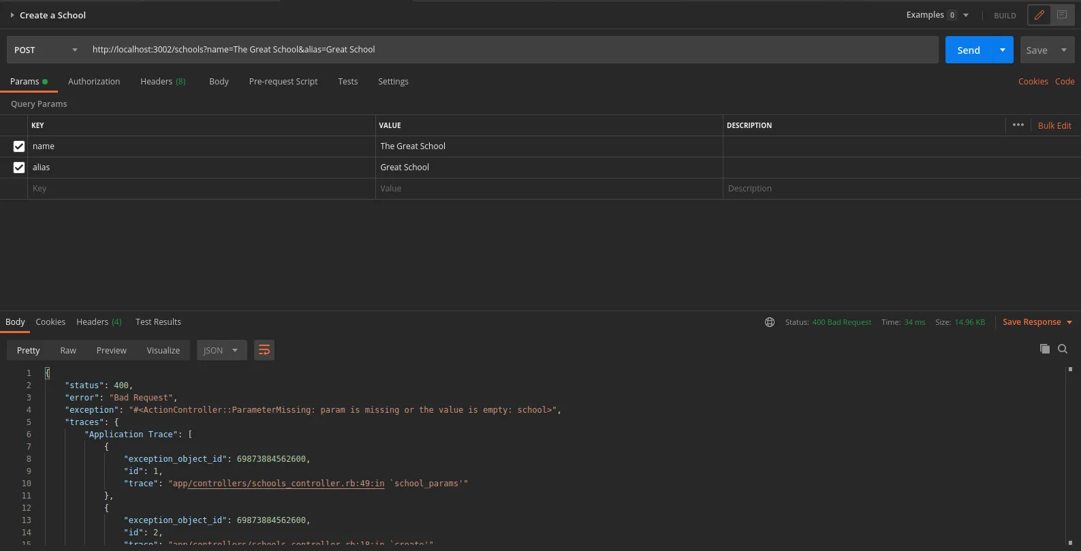Open search in response body

tap(1063, 349)
